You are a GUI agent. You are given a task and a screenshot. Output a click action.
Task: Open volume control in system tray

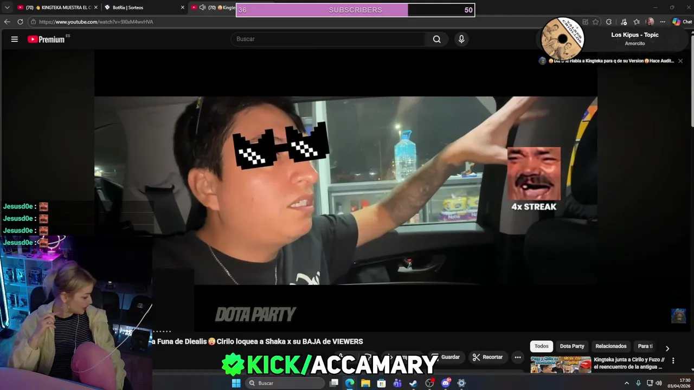[659, 383]
